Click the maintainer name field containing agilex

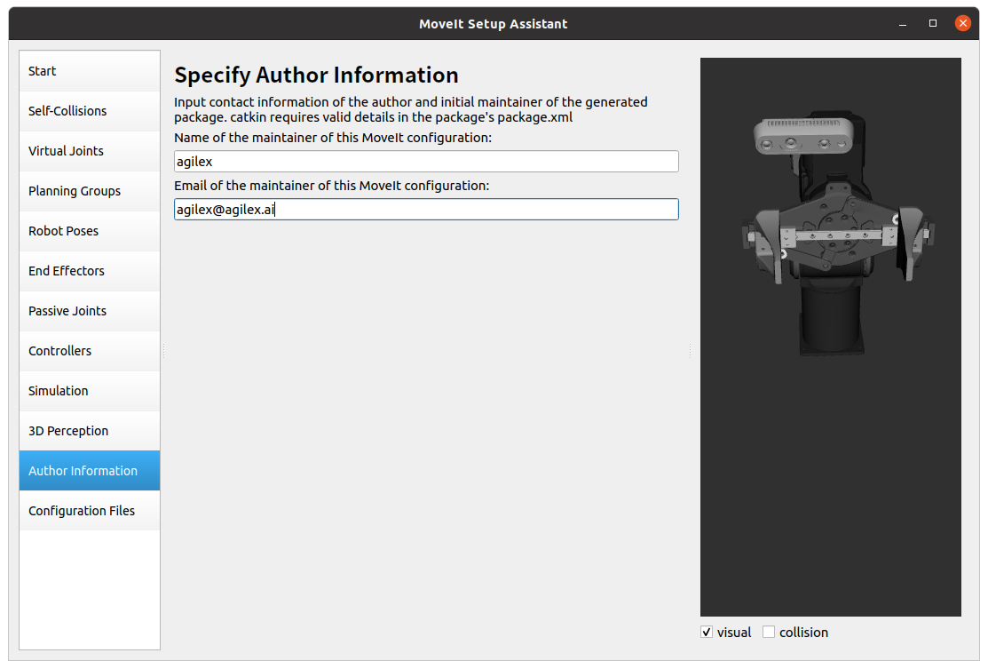click(x=426, y=162)
